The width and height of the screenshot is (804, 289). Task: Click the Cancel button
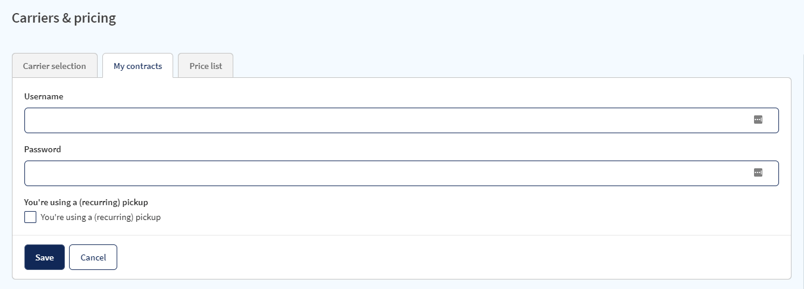[93, 257]
